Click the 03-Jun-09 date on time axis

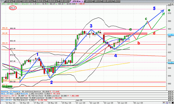[x=108, y=103]
